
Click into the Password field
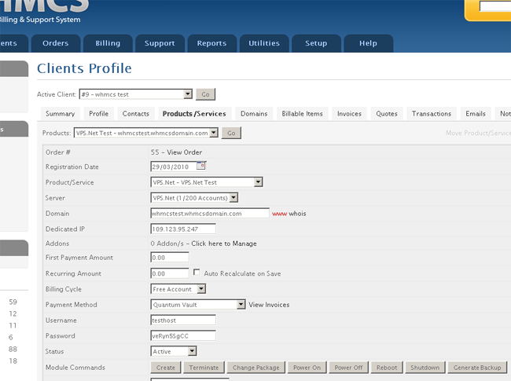tap(183, 335)
